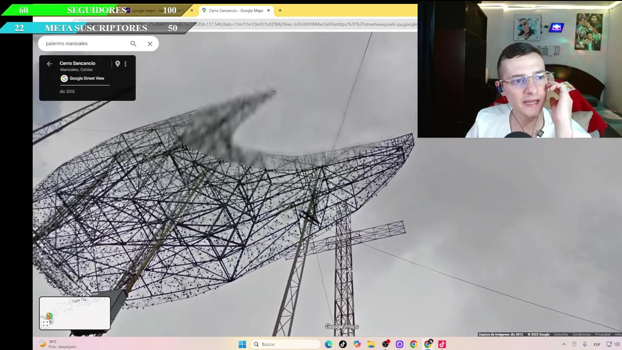Open the Windows Start menu

242,344
